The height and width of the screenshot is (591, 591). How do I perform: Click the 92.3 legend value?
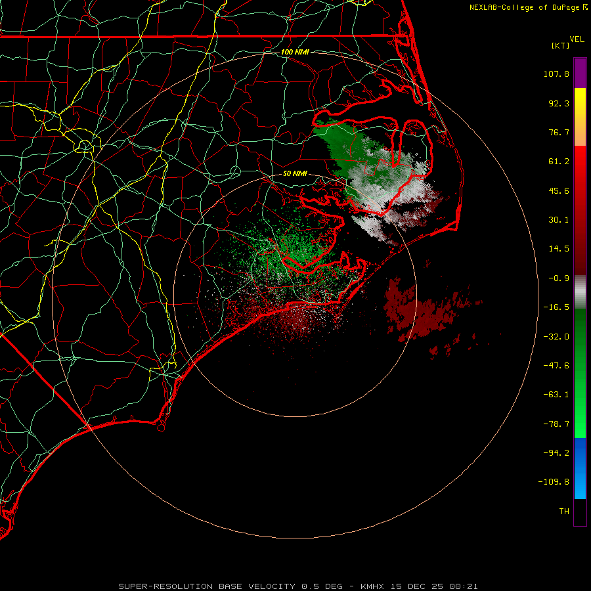pos(559,103)
